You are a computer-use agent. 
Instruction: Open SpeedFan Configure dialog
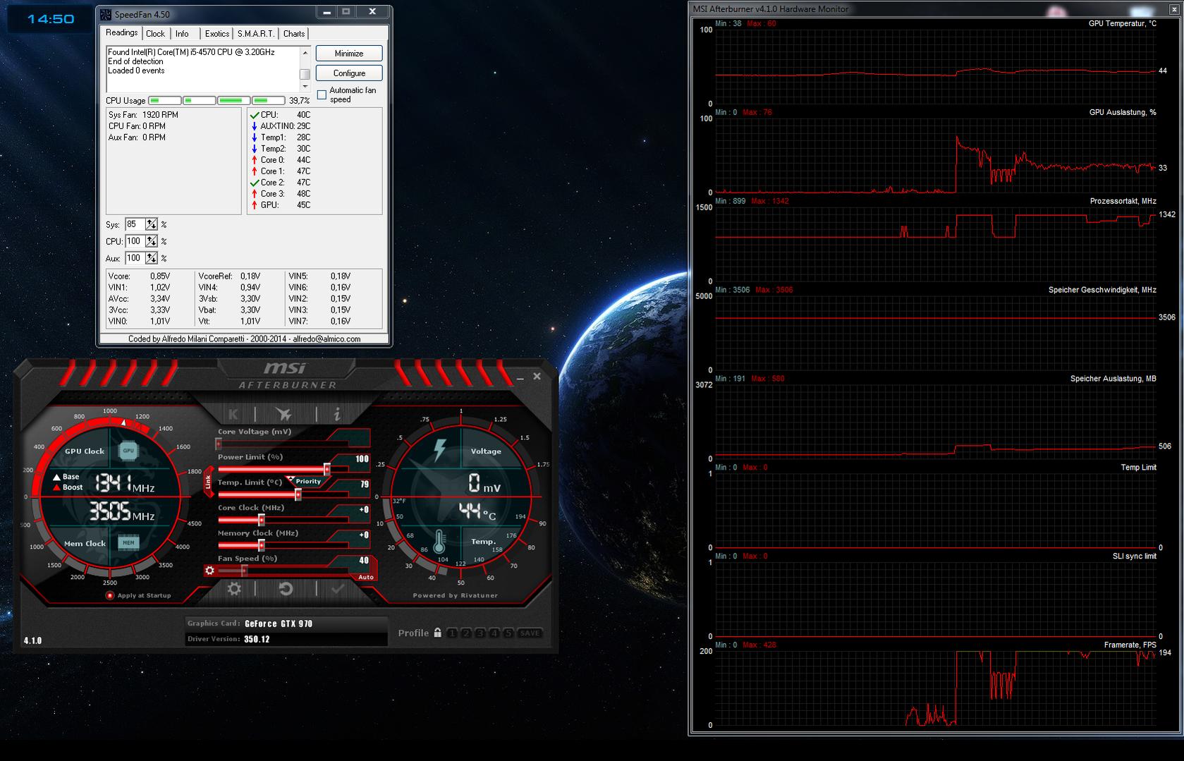[x=349, y=73]
